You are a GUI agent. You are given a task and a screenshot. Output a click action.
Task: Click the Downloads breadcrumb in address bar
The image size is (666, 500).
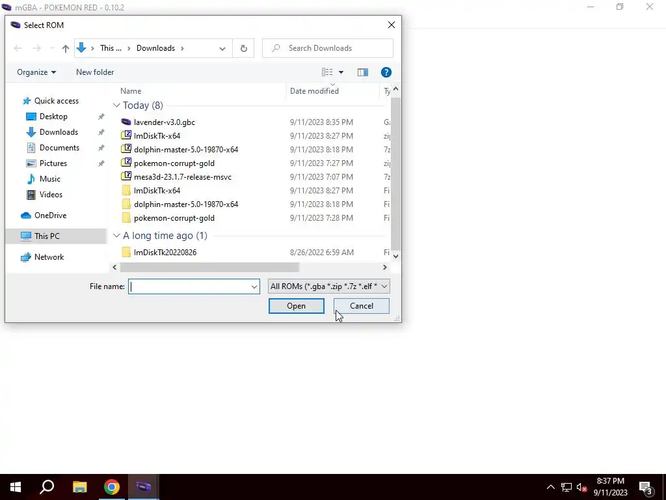[x=155, y=48]
